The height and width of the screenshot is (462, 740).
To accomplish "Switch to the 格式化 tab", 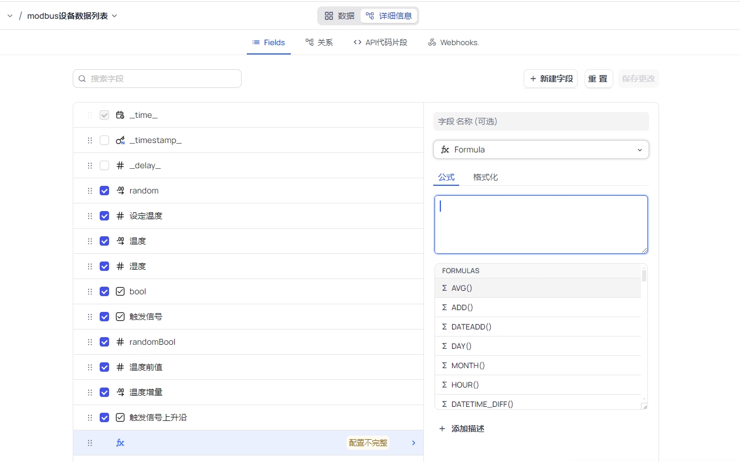I will (x=485, y=177).
